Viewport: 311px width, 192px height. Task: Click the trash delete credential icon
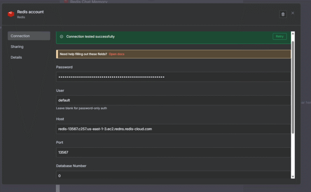(x=283, y=14)
